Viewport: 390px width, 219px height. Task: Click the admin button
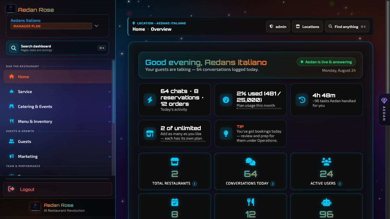point(278,26)
